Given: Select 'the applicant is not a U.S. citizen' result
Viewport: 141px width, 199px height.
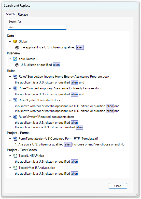Looking at the screenshot, I should coord(49,127).
